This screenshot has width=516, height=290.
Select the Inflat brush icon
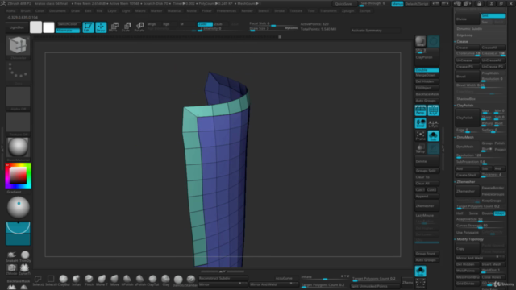point(76,280)
